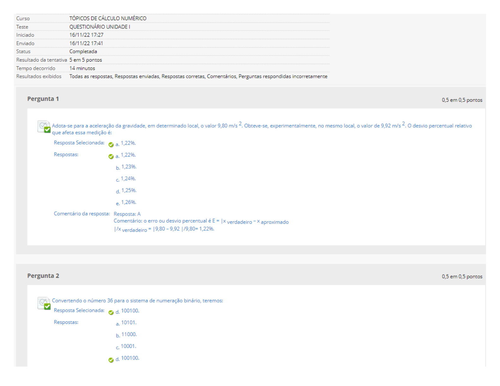Viewport: 500px width, 386px height.
Task: Click the score shown for Pergunta 1
Action: (462, 100)
